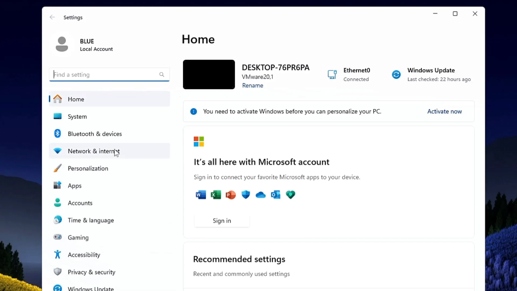The image size is (517, 291).
Task: Click the BLUE Local Account name
Action: pyautogui.click(x=96, y=45)
